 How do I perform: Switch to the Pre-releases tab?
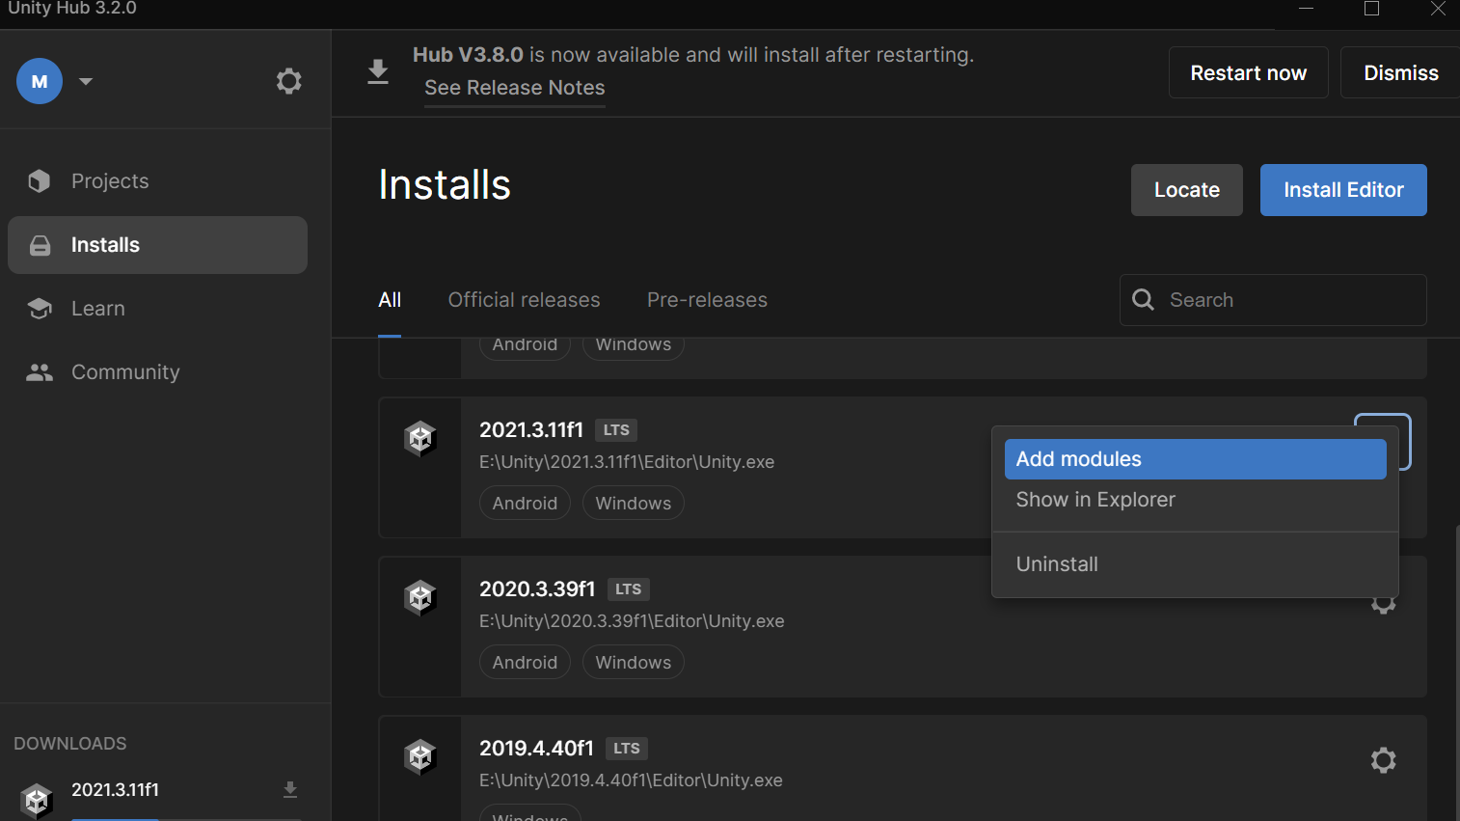707,300
